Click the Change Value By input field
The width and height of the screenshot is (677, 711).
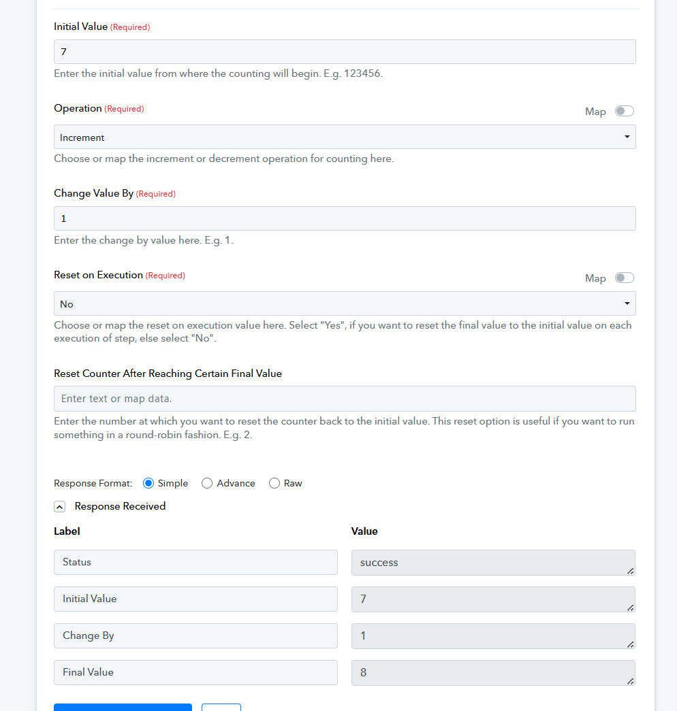[345, 218]
